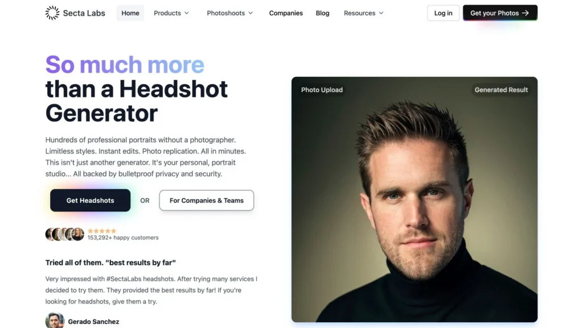This screenshot has height=328, width=583.
Task: Click the arrow icon in Get your Photos
Action: click(x=525, y=13)
